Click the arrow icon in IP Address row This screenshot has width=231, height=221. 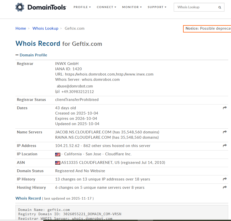tap(225, 146)
